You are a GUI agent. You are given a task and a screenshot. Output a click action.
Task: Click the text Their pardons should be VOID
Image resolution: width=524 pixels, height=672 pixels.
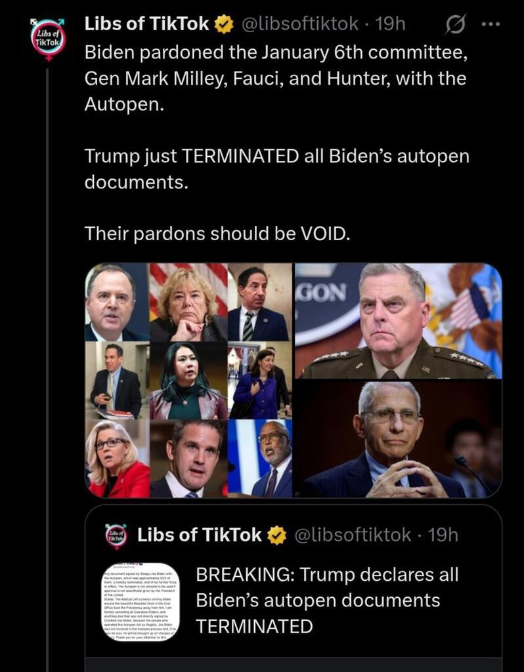(217, 234)
